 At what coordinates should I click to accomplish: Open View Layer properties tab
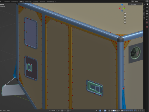click(147, 17)
